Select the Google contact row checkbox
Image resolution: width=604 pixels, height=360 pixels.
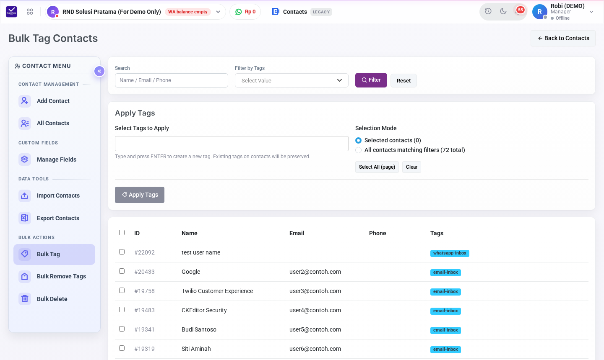[x=122, y=271]
